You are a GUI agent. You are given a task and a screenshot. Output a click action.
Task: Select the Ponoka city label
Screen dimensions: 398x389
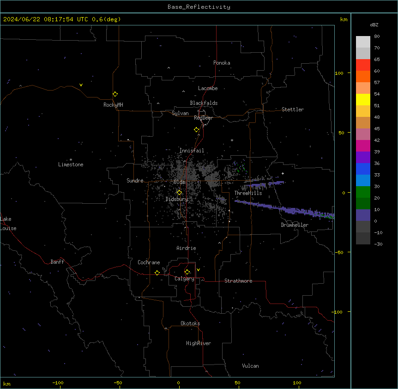pyautogui.click(x=222, y=63)
